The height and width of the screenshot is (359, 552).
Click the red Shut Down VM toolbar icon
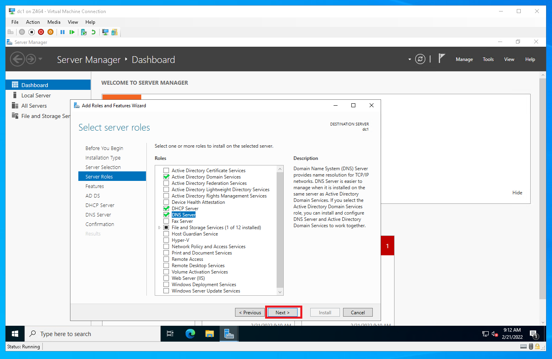point(41,32)
